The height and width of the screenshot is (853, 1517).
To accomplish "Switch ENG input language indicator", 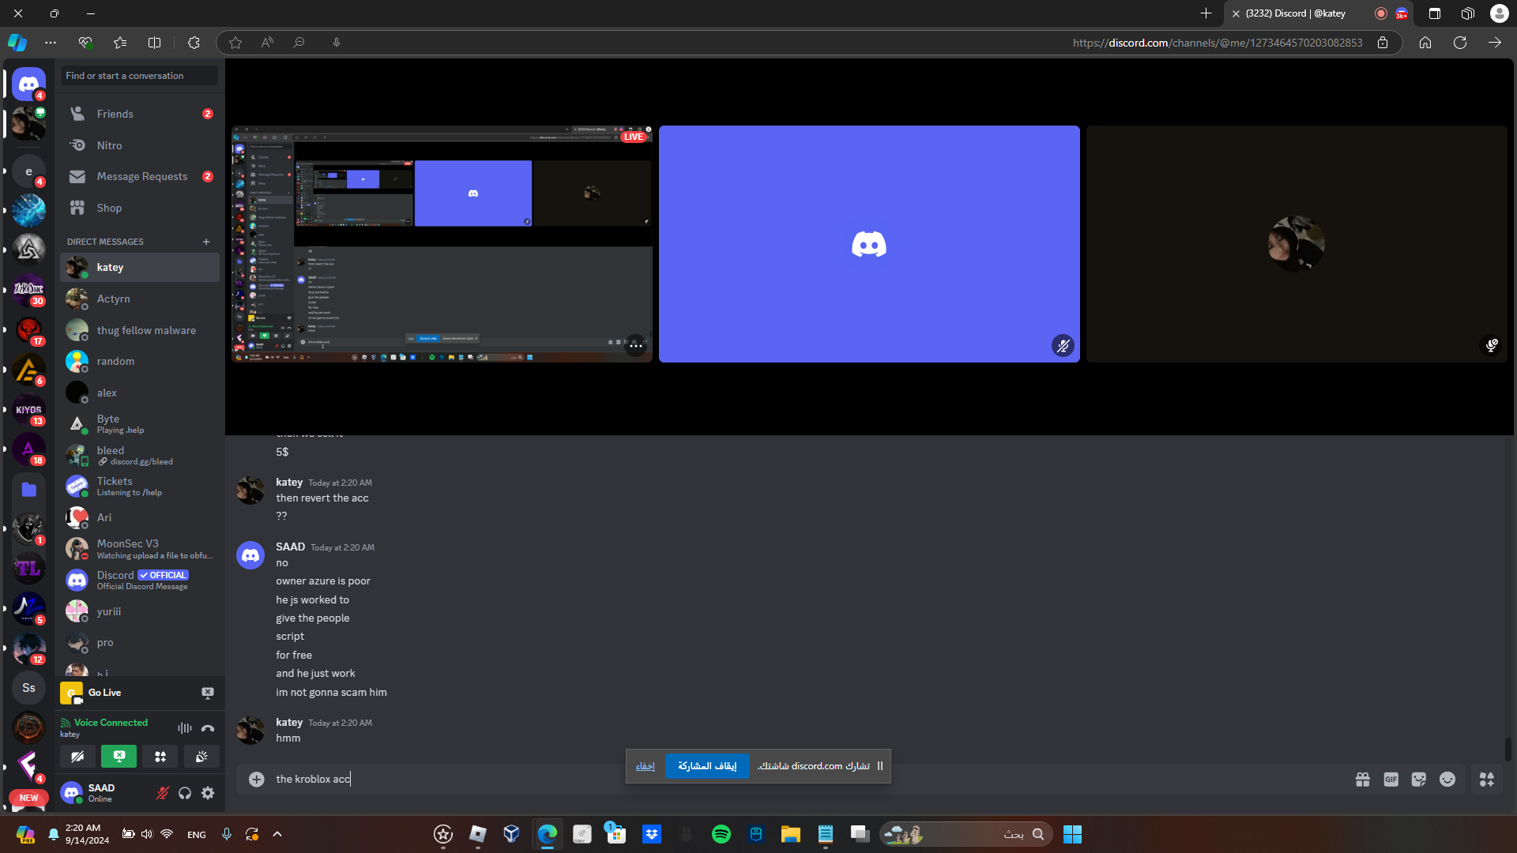I will click(x=197, y=834).
